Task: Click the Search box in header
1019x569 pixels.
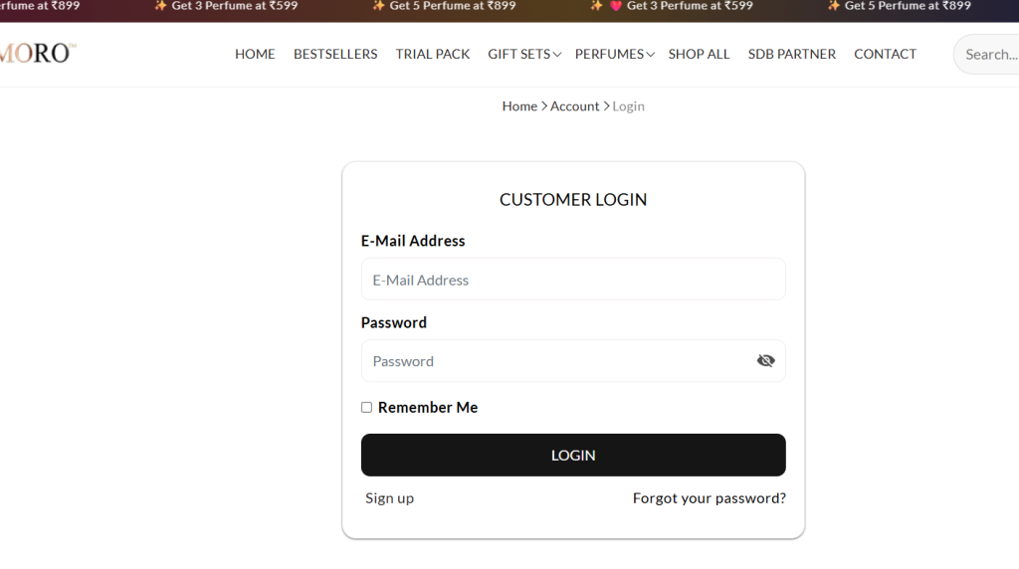Action: (x=988, y=54)
